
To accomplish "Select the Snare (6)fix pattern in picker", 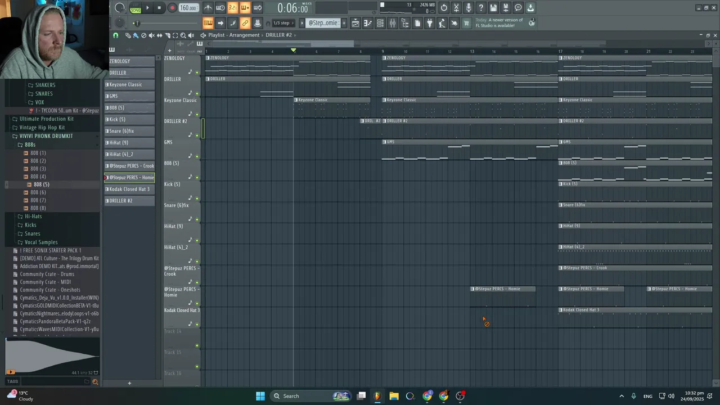I will (x=129, y=131).
